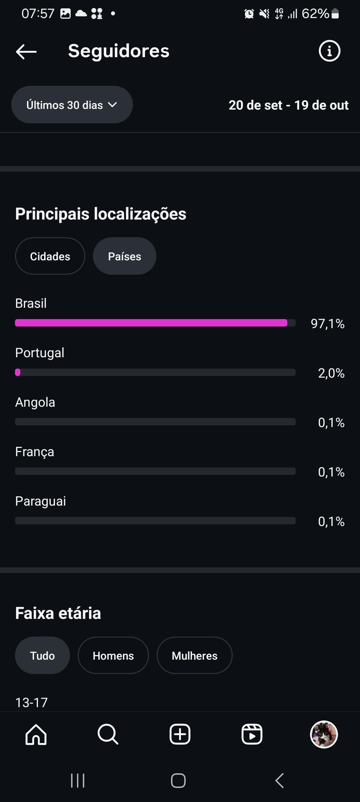Tap the back arrow beside Seguidores

26,51
